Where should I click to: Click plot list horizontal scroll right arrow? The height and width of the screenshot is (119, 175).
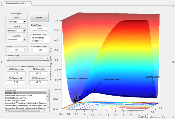pyautogui.click(x=45, y=111)
